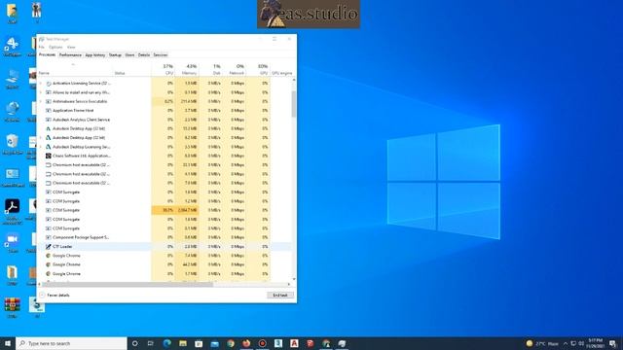623x350 pixels.
Task: Select the WinRAR desktop icon
Action: (x=13, y=308)
